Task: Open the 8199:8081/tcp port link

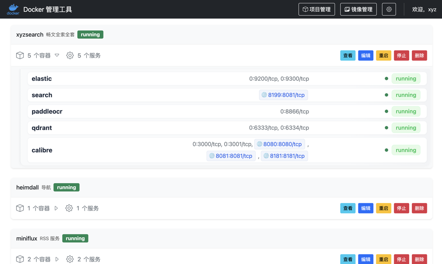Action: 283,95
